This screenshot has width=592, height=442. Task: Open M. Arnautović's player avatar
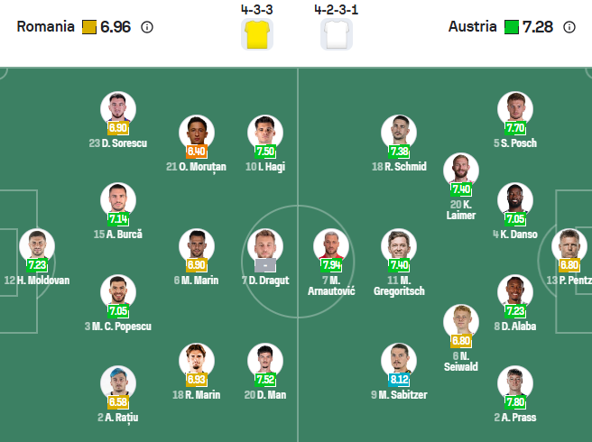[331, 246]
